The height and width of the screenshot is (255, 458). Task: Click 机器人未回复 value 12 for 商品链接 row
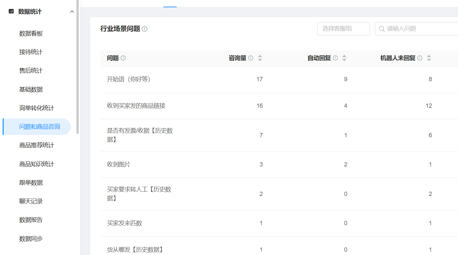[429, 106]
